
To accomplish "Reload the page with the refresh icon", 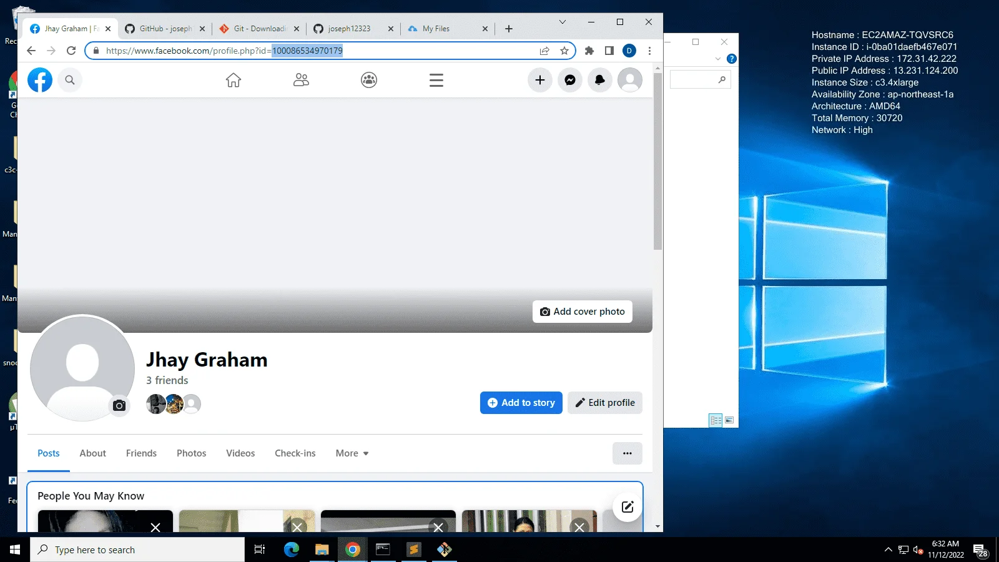I will click(x=71, y=51).
